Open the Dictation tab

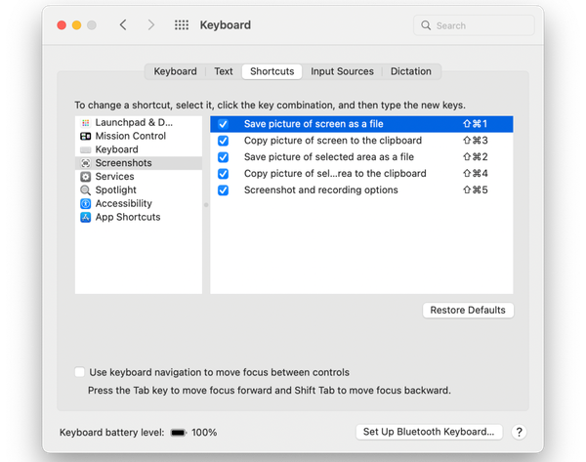coord(410,71)
